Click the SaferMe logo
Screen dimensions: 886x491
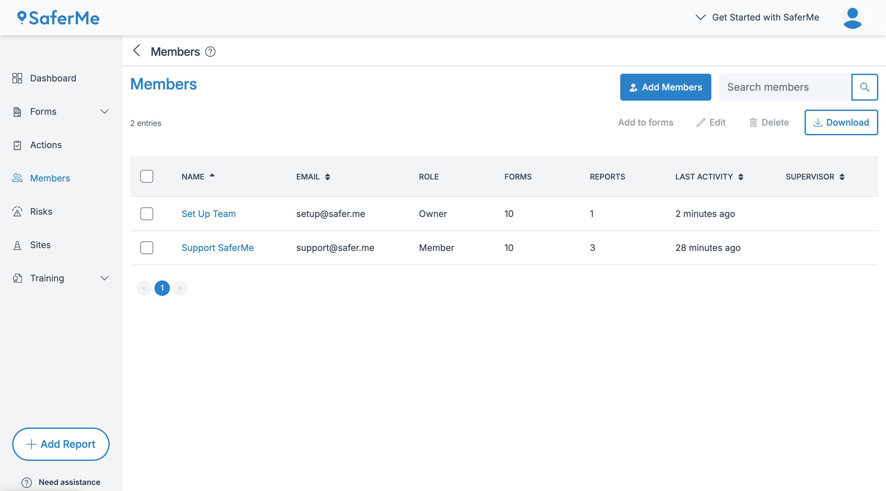pyautogui.click(x=58, y=18)
